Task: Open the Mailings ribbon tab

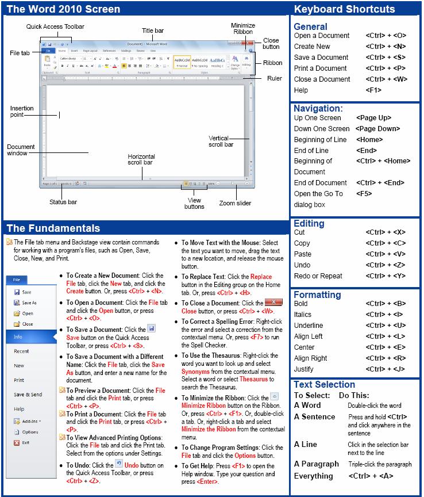Action: [126, 51]
